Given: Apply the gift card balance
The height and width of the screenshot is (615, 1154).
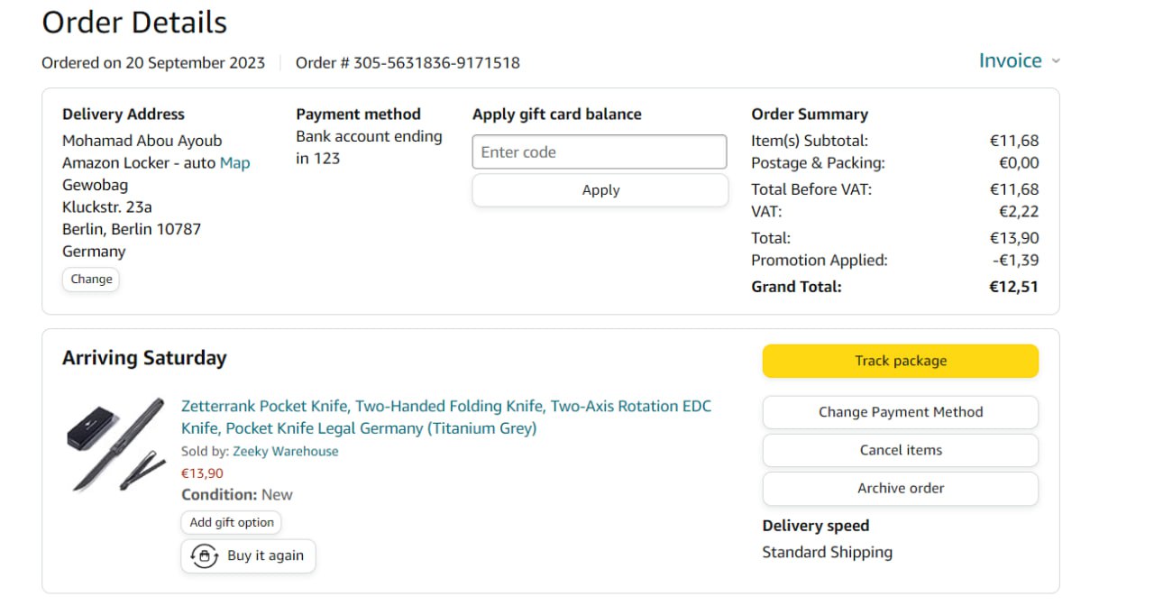Looking at the screenshot, I should click(600, 190).
